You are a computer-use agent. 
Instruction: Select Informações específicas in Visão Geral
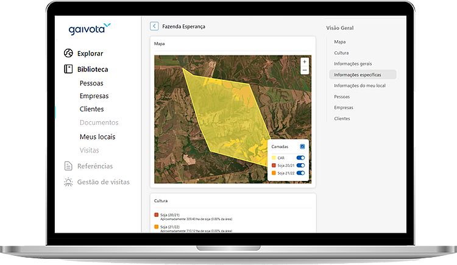(x=363, y=74)
